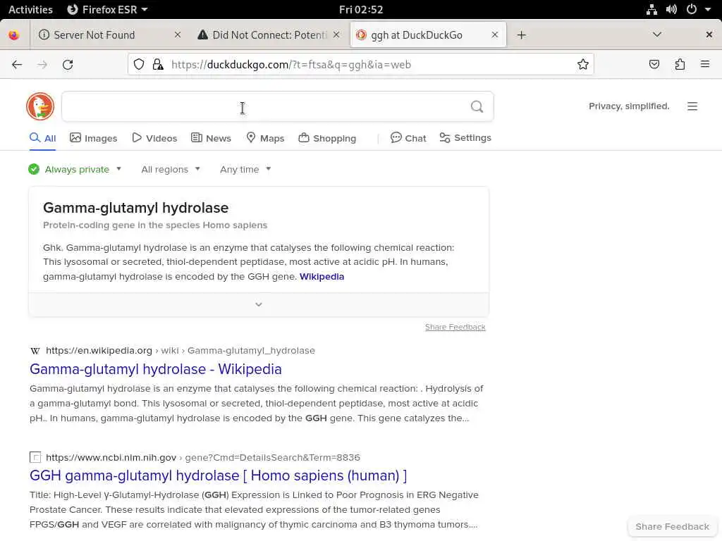This screenshot has height=541, width=722.
Task: Open the power system menu icon
Action: click(692, 9)
